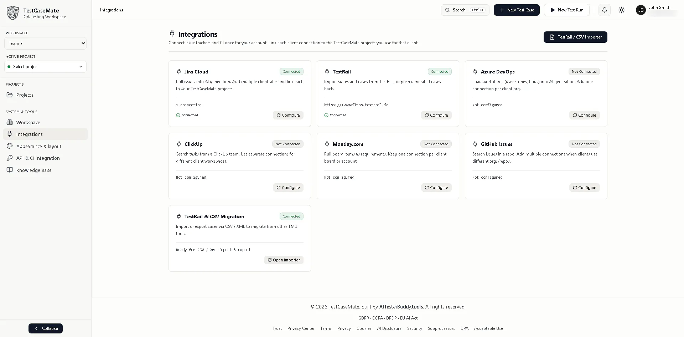Click the Integrations plug icon in sidebar
The width and height of the screenshot is (684, 337).
tap(10, 134)
